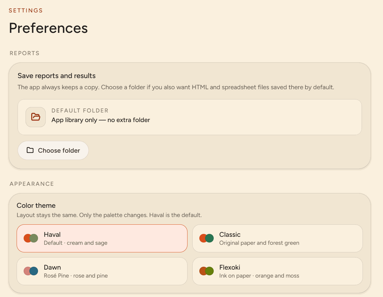Click the Color theme card title

(36, 206)
